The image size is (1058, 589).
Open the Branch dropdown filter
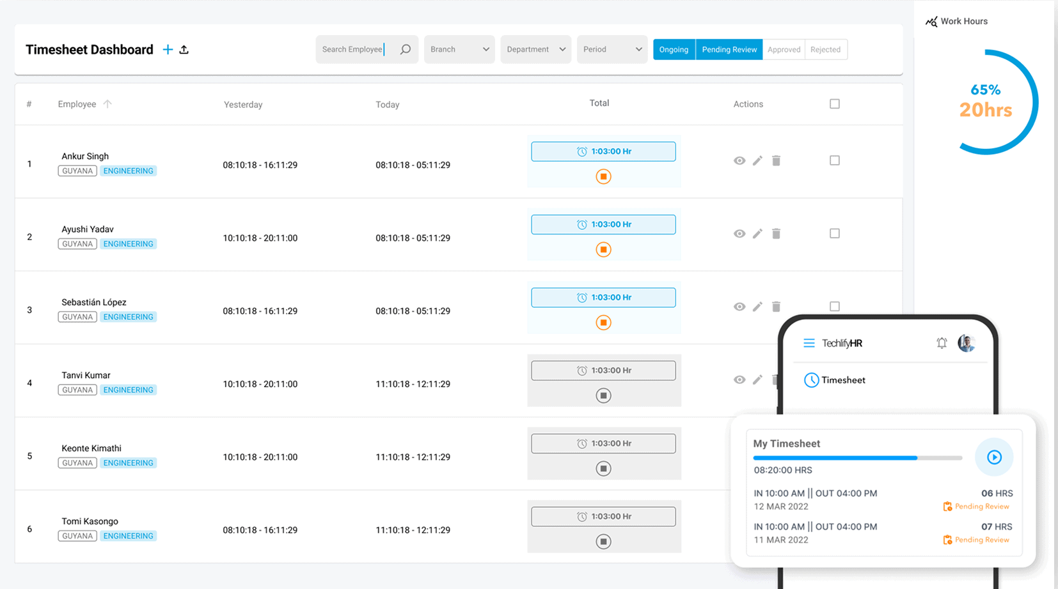coord(459,49)
